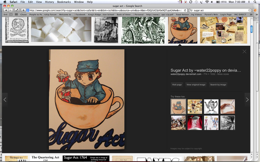Viewport: 260px width, 162px height.
Task: Open the More sizes link
Action: [x=223, y=74]
